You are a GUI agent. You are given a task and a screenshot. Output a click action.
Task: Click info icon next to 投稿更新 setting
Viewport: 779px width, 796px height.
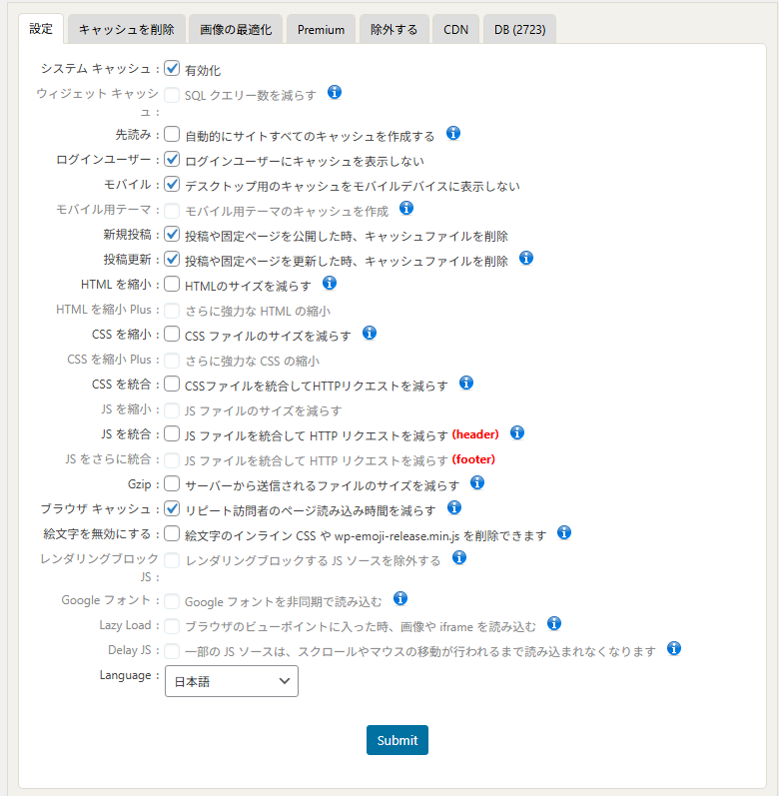[526, 258]
